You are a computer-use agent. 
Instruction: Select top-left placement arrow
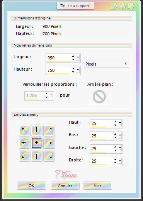pos(25,130)
